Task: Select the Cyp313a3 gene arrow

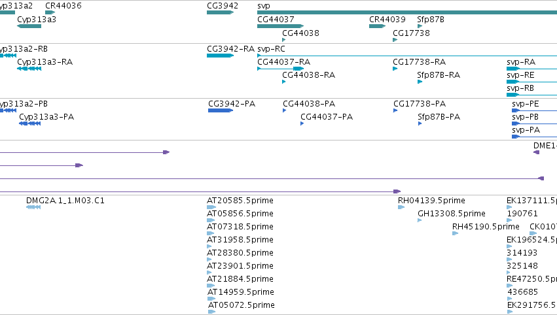Action: (x=29, y=26)
